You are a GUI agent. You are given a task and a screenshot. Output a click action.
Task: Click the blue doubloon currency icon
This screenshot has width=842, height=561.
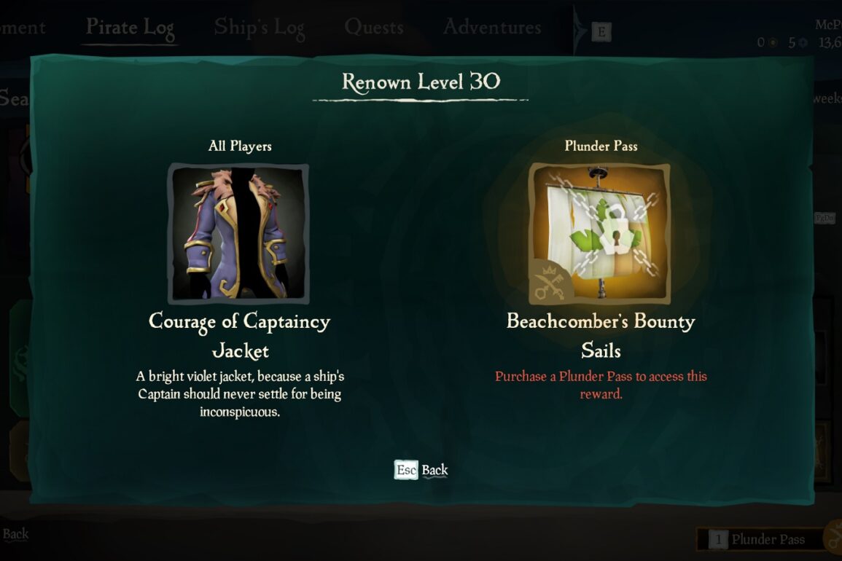point(803,43)
